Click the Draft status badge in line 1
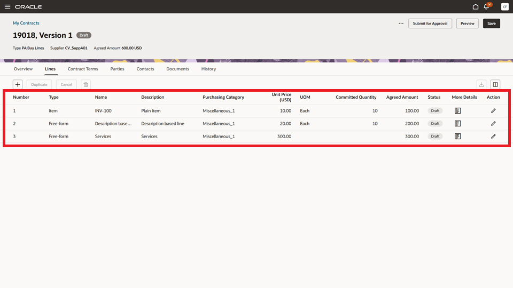513x288 pixels. tap(435, 111)
